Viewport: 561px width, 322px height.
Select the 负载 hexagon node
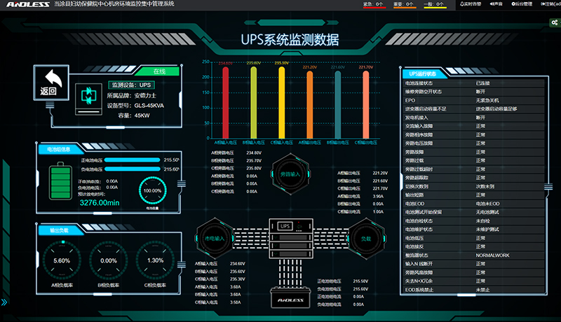364,237
